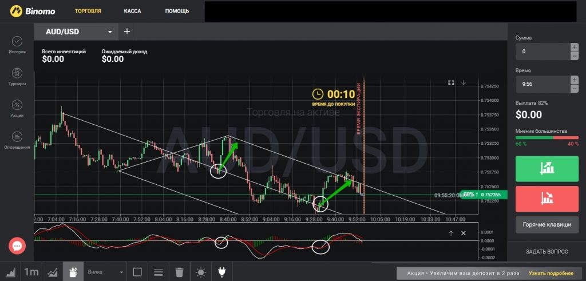
Task: Click the clock icon beside the timer
Action: coord(318,94)
